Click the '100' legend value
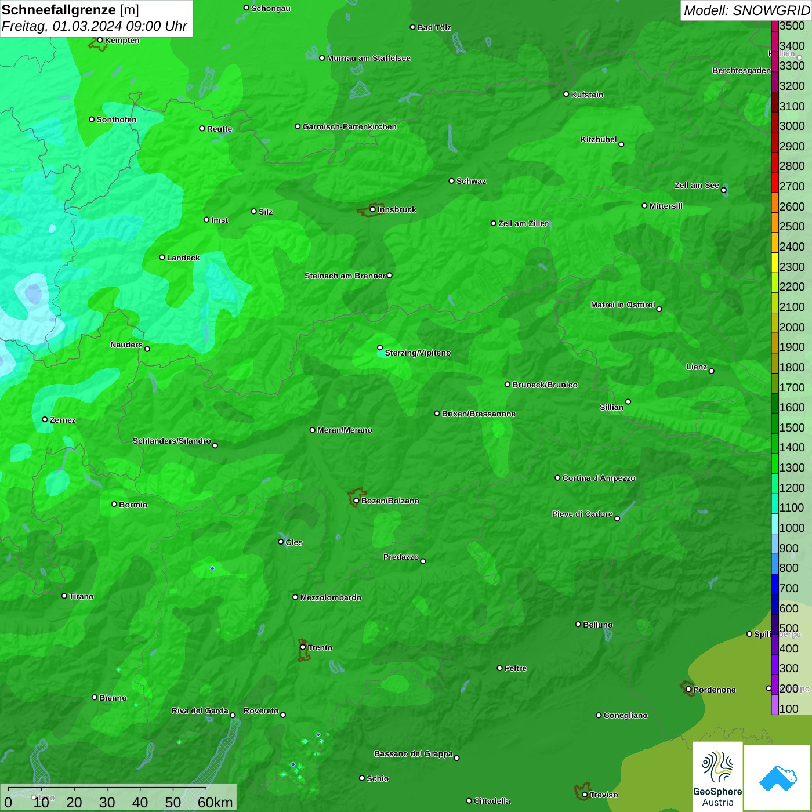812x812 pixels. (789, 709)
